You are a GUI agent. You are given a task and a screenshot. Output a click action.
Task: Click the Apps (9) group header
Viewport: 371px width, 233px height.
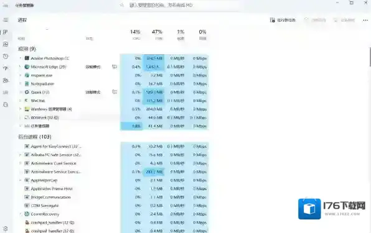[27, 49]
